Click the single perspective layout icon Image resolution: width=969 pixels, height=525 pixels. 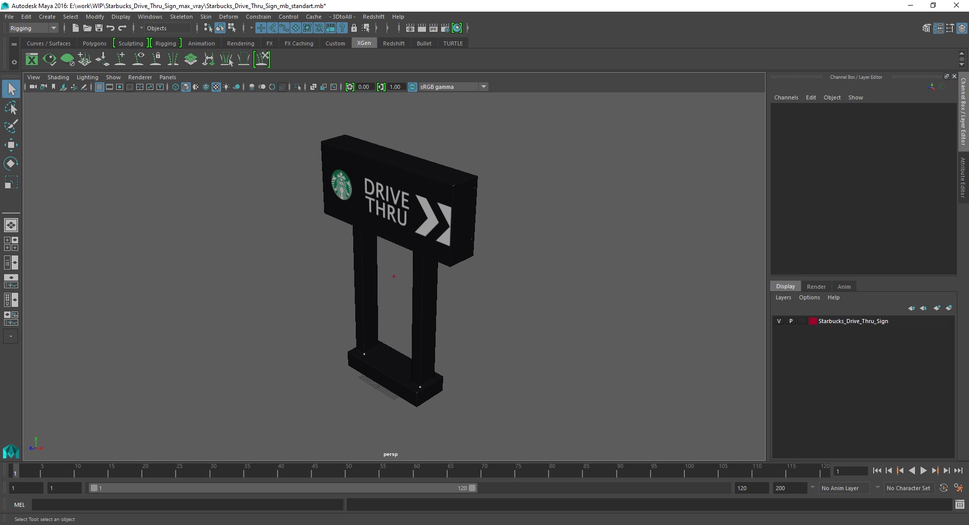click(11, 225)
